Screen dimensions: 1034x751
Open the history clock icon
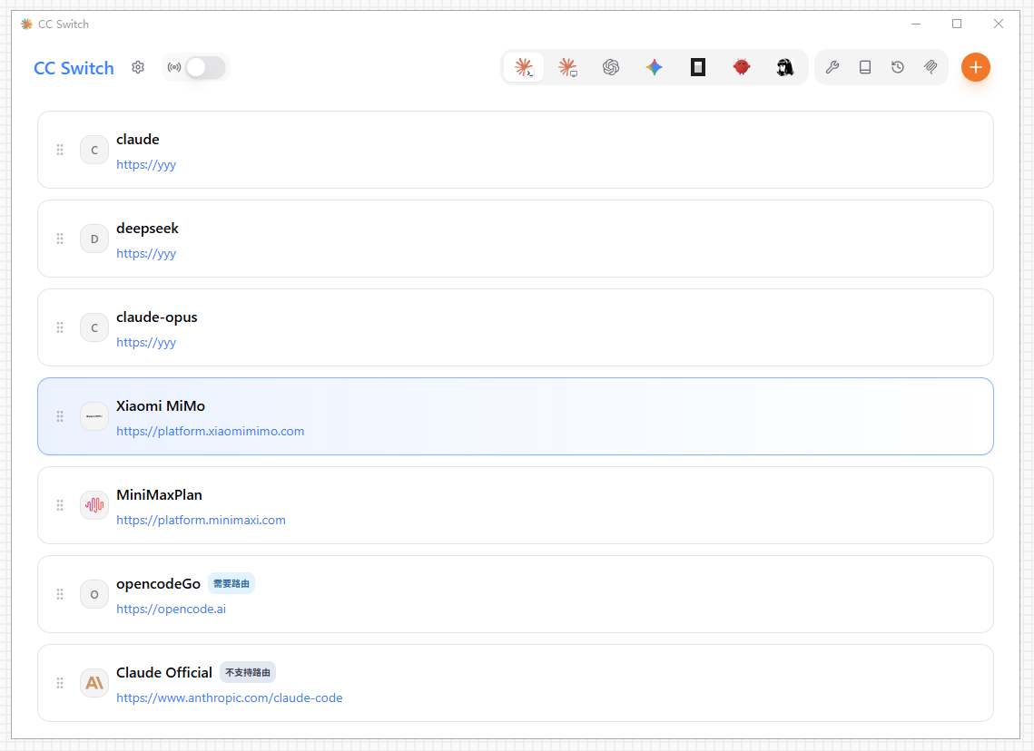(x=898, y=67)
